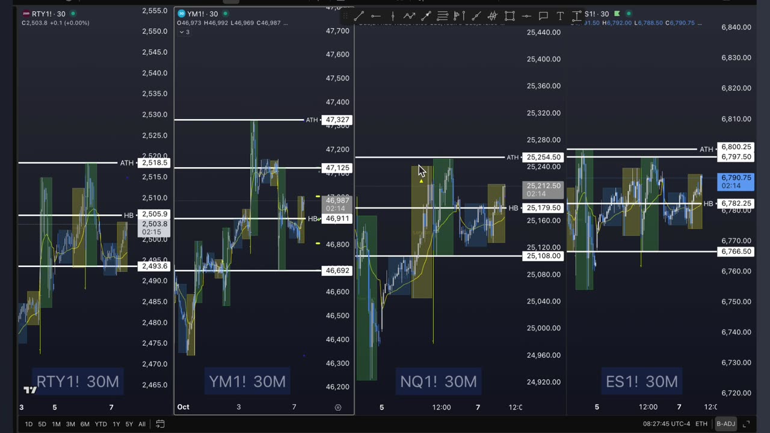Click the TradingView logo watermark
The image size is (770, 433).
pyautogui.click(x=30, y=390)
